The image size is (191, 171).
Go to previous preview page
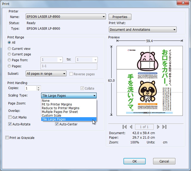pos(131,127)
